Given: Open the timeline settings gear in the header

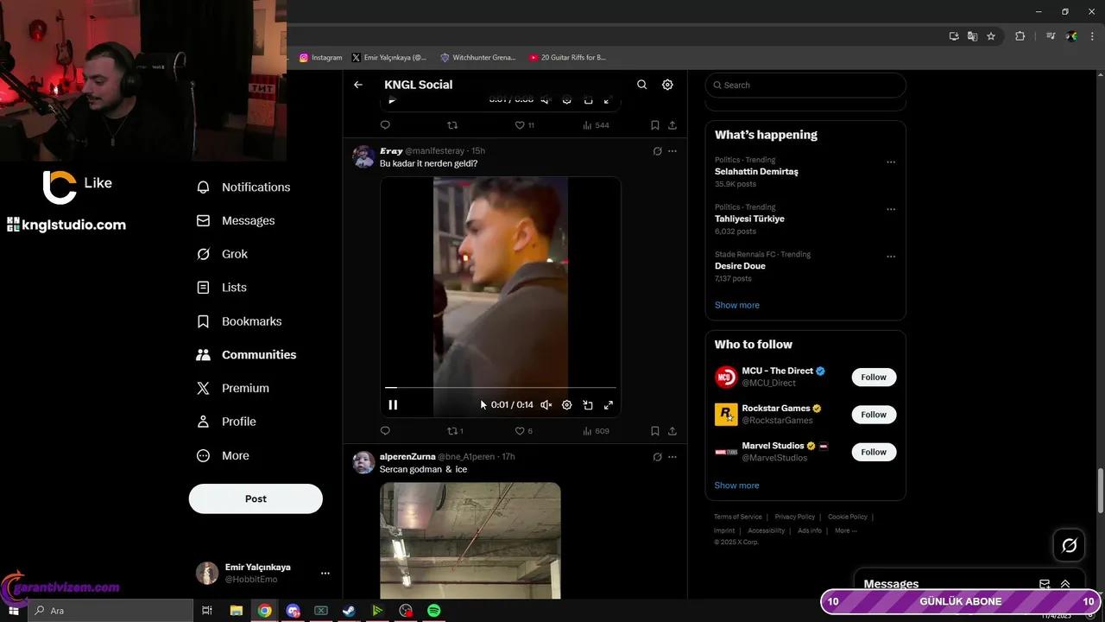Looking at the screenshot, I should click(667, 84).
